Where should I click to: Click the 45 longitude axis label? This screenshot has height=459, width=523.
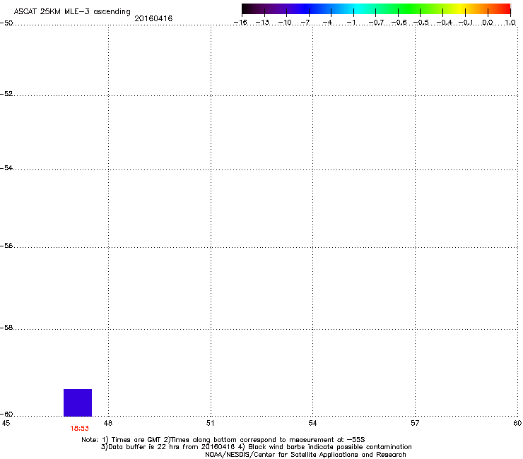click(6, 423)
